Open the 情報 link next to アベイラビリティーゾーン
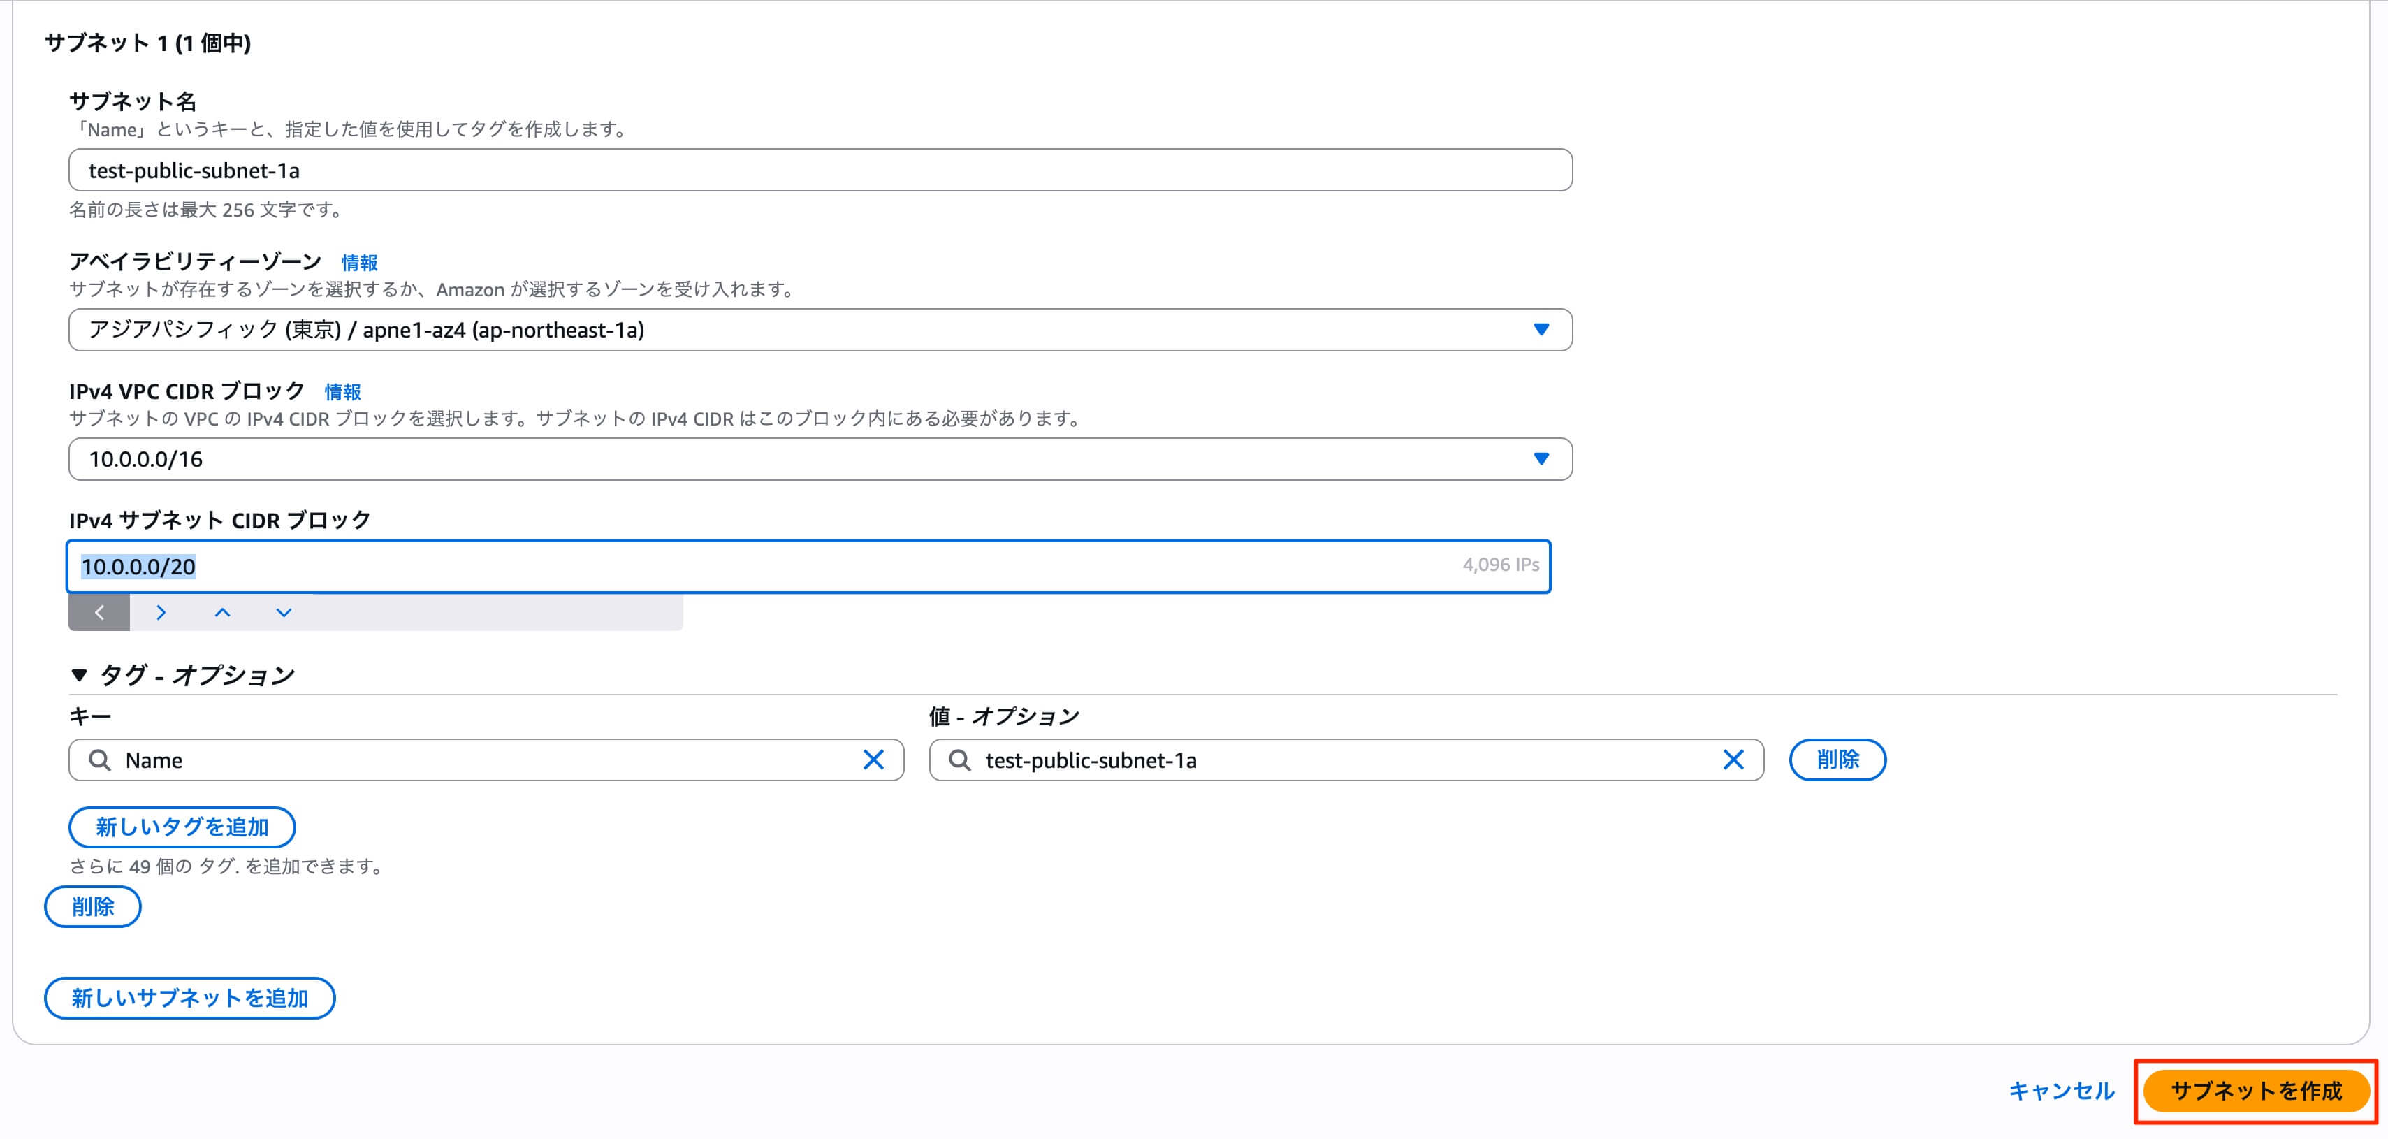This screenshot has height=1139, width=2388. 360,263
